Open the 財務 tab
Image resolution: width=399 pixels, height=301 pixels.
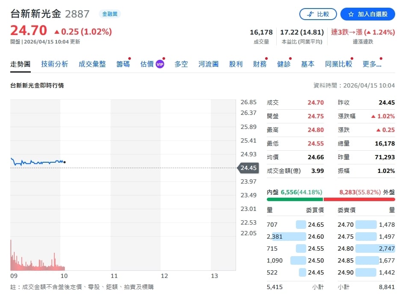click(x=260, y=64)
